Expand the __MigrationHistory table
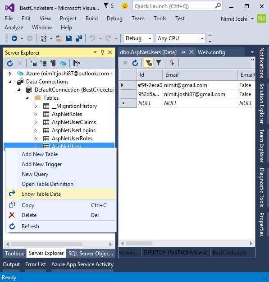269x282 pixels. pos(36,106)
